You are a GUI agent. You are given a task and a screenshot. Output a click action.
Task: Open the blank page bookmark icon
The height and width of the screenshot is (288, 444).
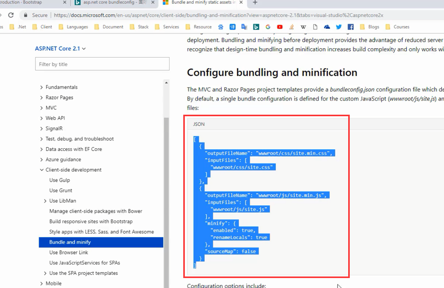315,27
